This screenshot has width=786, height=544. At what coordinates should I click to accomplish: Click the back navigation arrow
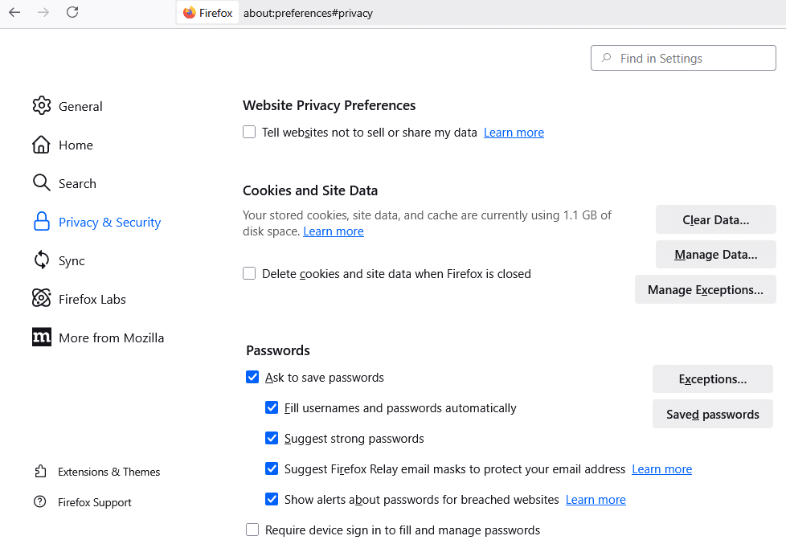(14, 12)
